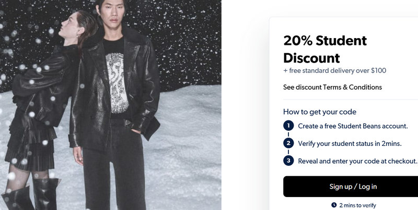Screen dimensions: 418x210
Task: Click the Sign up / Log in button
Action: click(353, 187)
